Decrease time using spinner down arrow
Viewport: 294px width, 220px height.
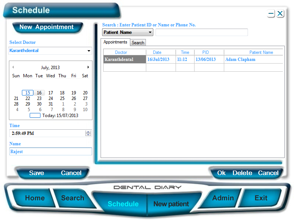(88, 135)
